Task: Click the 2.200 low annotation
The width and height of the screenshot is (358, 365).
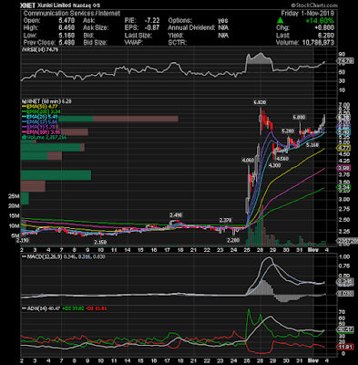Action: coord(233,240)
